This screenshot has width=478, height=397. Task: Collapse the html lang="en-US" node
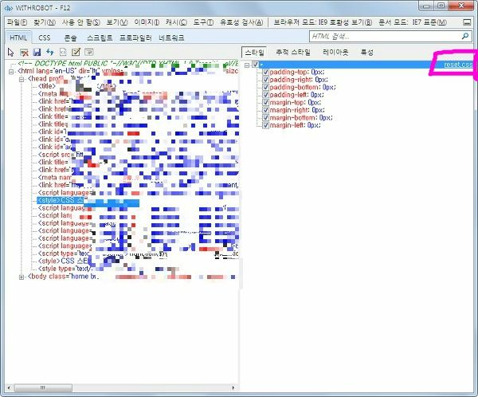11,72
